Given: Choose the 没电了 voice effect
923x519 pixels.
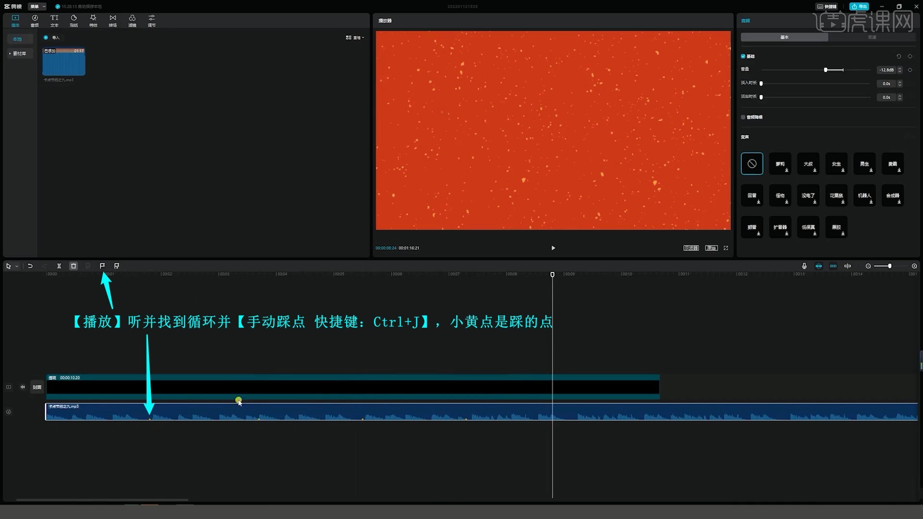Looking at the screenshot, I should 808,196.
